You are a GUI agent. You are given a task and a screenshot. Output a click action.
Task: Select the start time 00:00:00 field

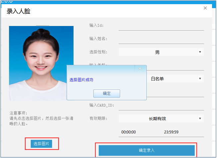(x=129, y=132)
